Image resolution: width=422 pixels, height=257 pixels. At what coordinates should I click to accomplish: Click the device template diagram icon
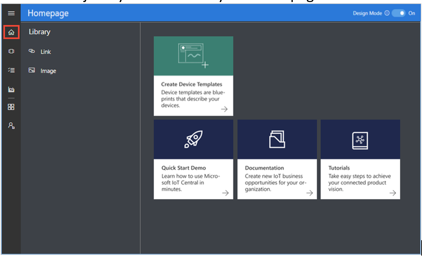tap(193, 55)
